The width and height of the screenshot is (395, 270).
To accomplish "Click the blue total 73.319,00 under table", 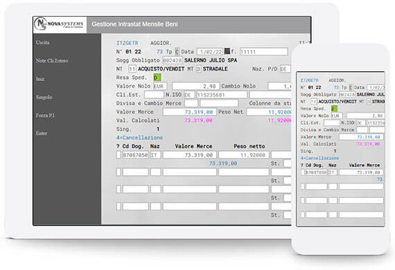I will pos(223,163).
